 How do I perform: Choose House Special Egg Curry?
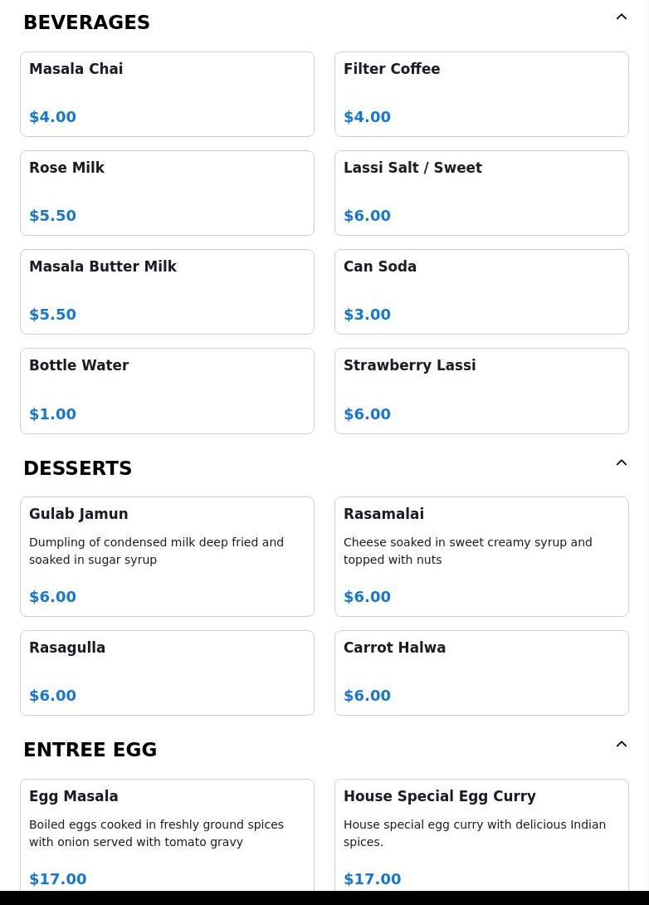coord(481,835)
